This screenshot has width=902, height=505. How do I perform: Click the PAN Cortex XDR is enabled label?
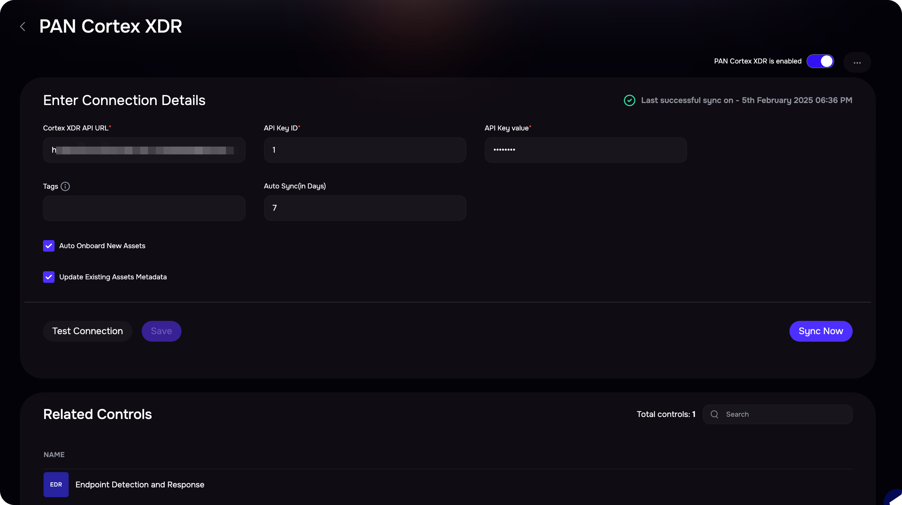pyautogui.click(x=758, y=61)
